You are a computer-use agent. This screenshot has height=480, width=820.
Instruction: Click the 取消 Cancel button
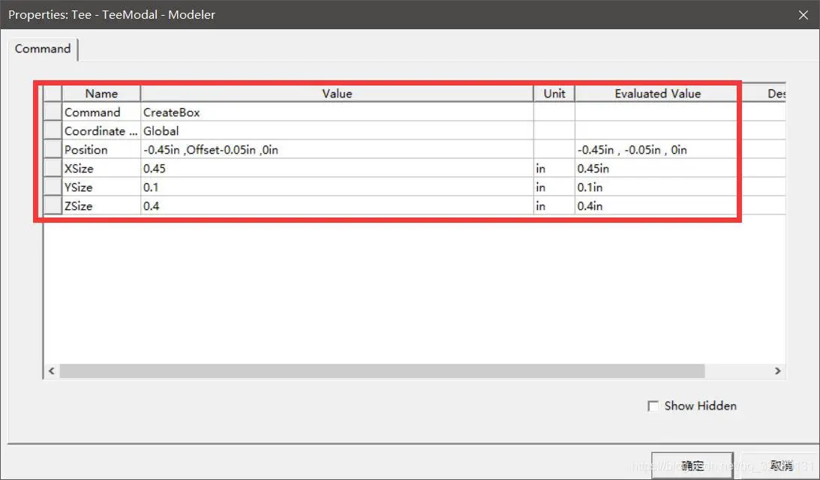780,465
